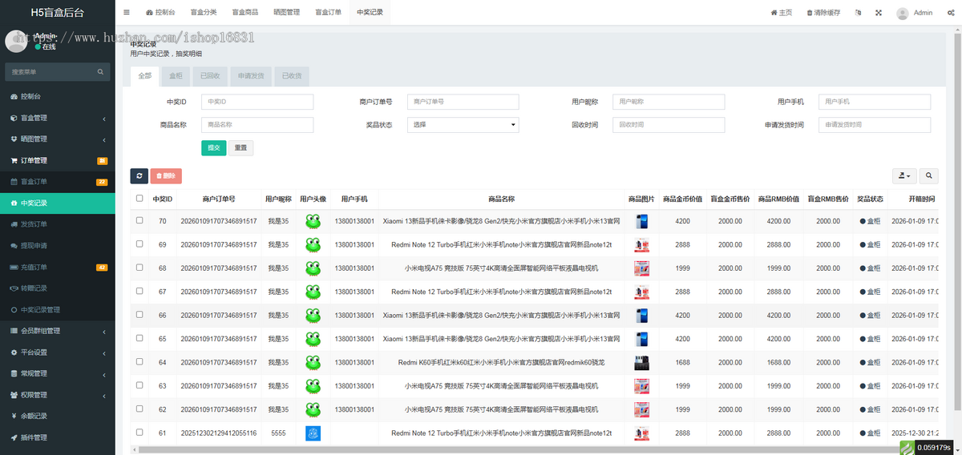Click the green 提交 submit button
Screen dimensions: 962x455
[213, 148]
